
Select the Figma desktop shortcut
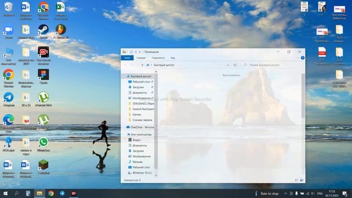coord(43,77)
